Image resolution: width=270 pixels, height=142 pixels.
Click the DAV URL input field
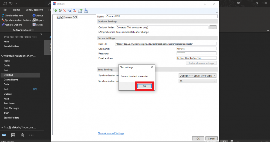coord(165,44)
